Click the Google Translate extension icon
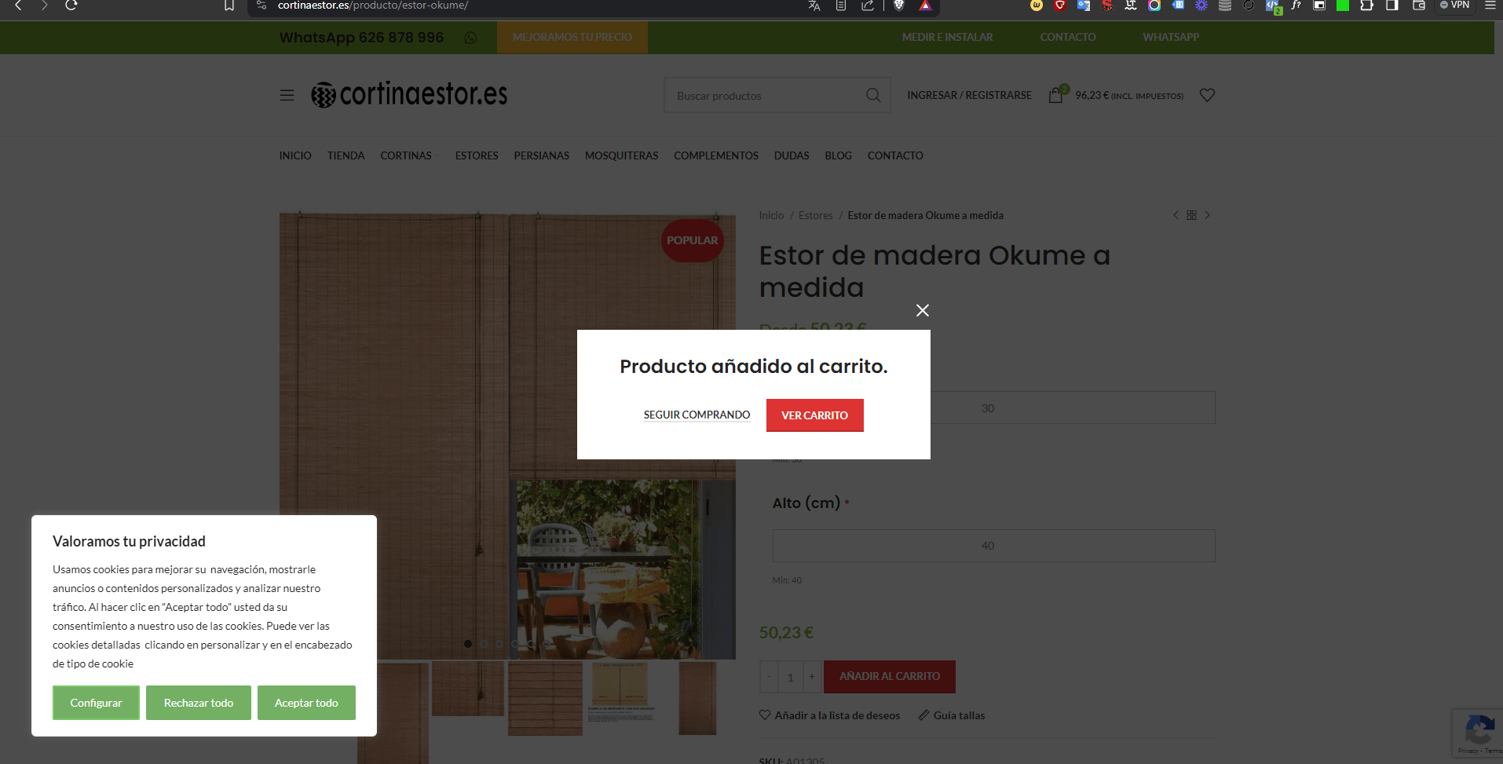This screenshot has width=1503, height=764. tap(1084, 5)
